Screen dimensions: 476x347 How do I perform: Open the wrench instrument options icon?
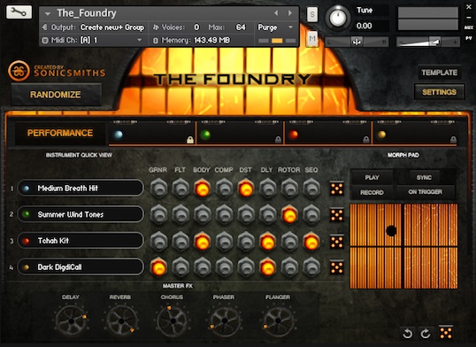[x=19, y=12]
